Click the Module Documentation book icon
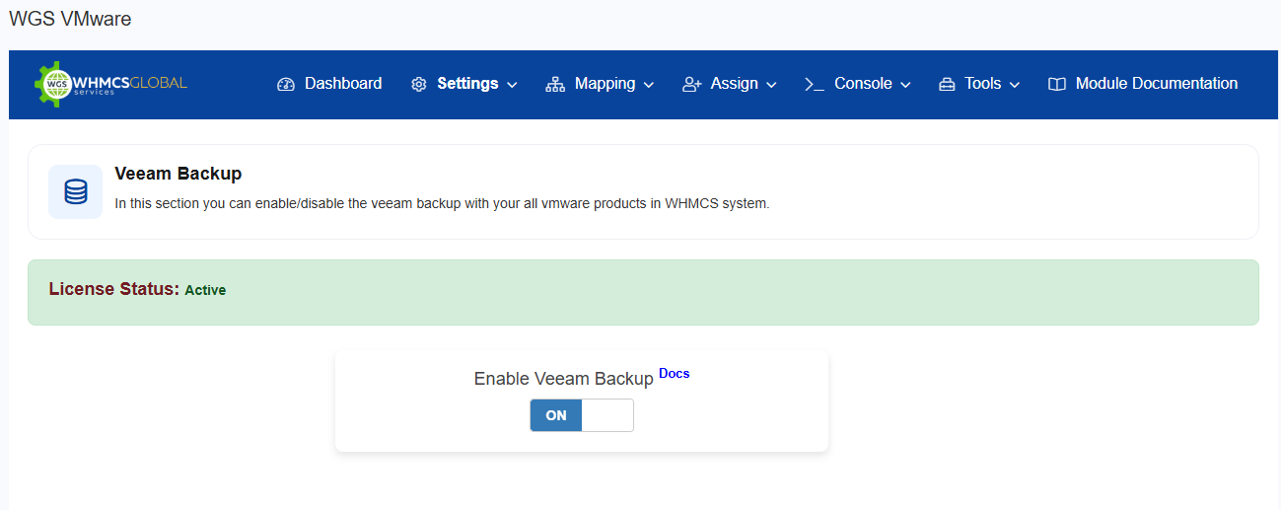The image size is (1281, 510). pyautogui.click(x=1057, y=84)
